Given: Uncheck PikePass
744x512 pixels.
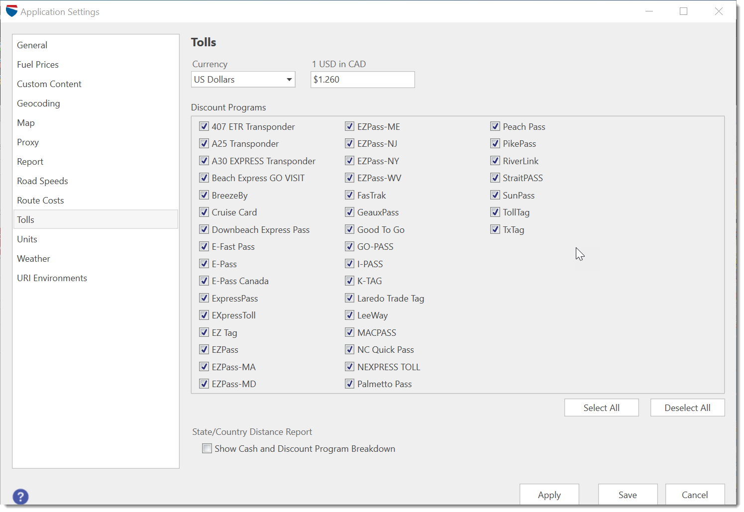Looking at the screenshot, I should pos(495,143).
